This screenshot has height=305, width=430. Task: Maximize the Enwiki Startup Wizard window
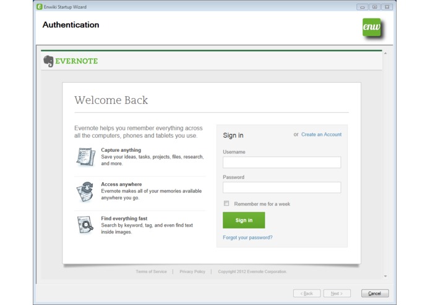pyautogui.click(x=374, y=7)
